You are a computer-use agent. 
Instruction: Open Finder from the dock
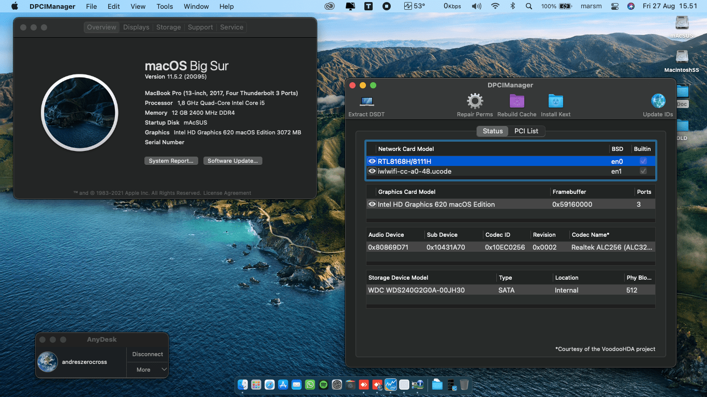tap(243, 385)
